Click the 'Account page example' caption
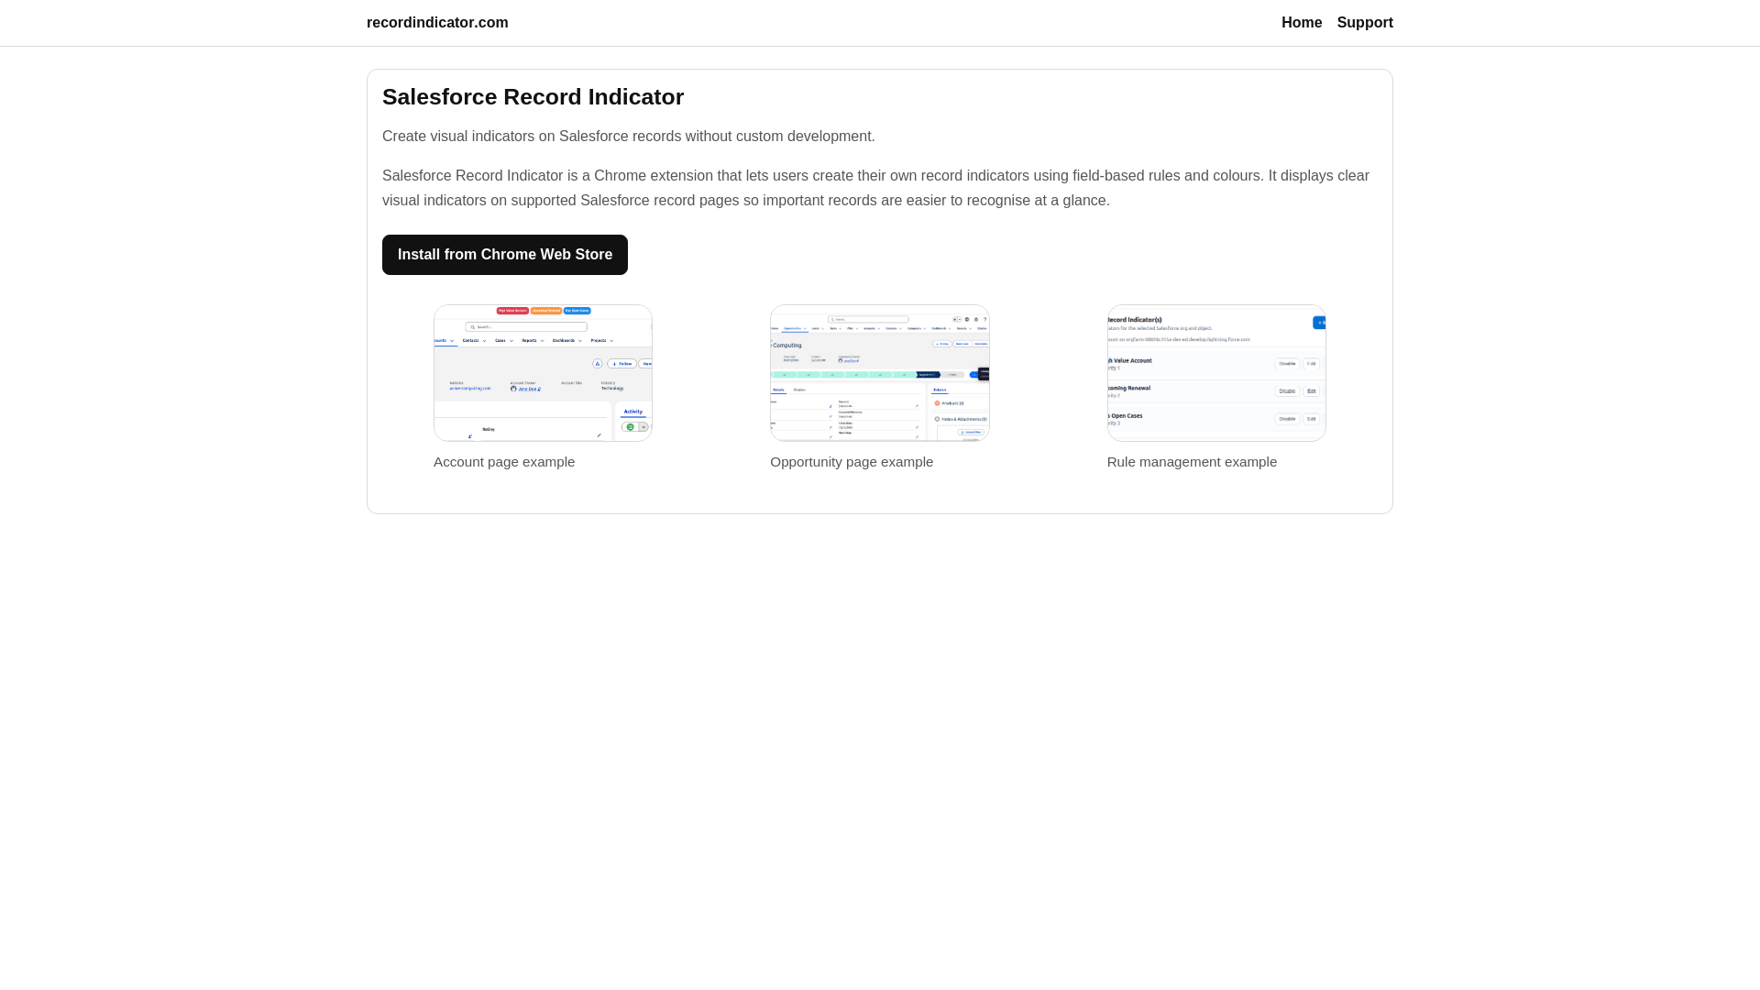 coord(504,462)
